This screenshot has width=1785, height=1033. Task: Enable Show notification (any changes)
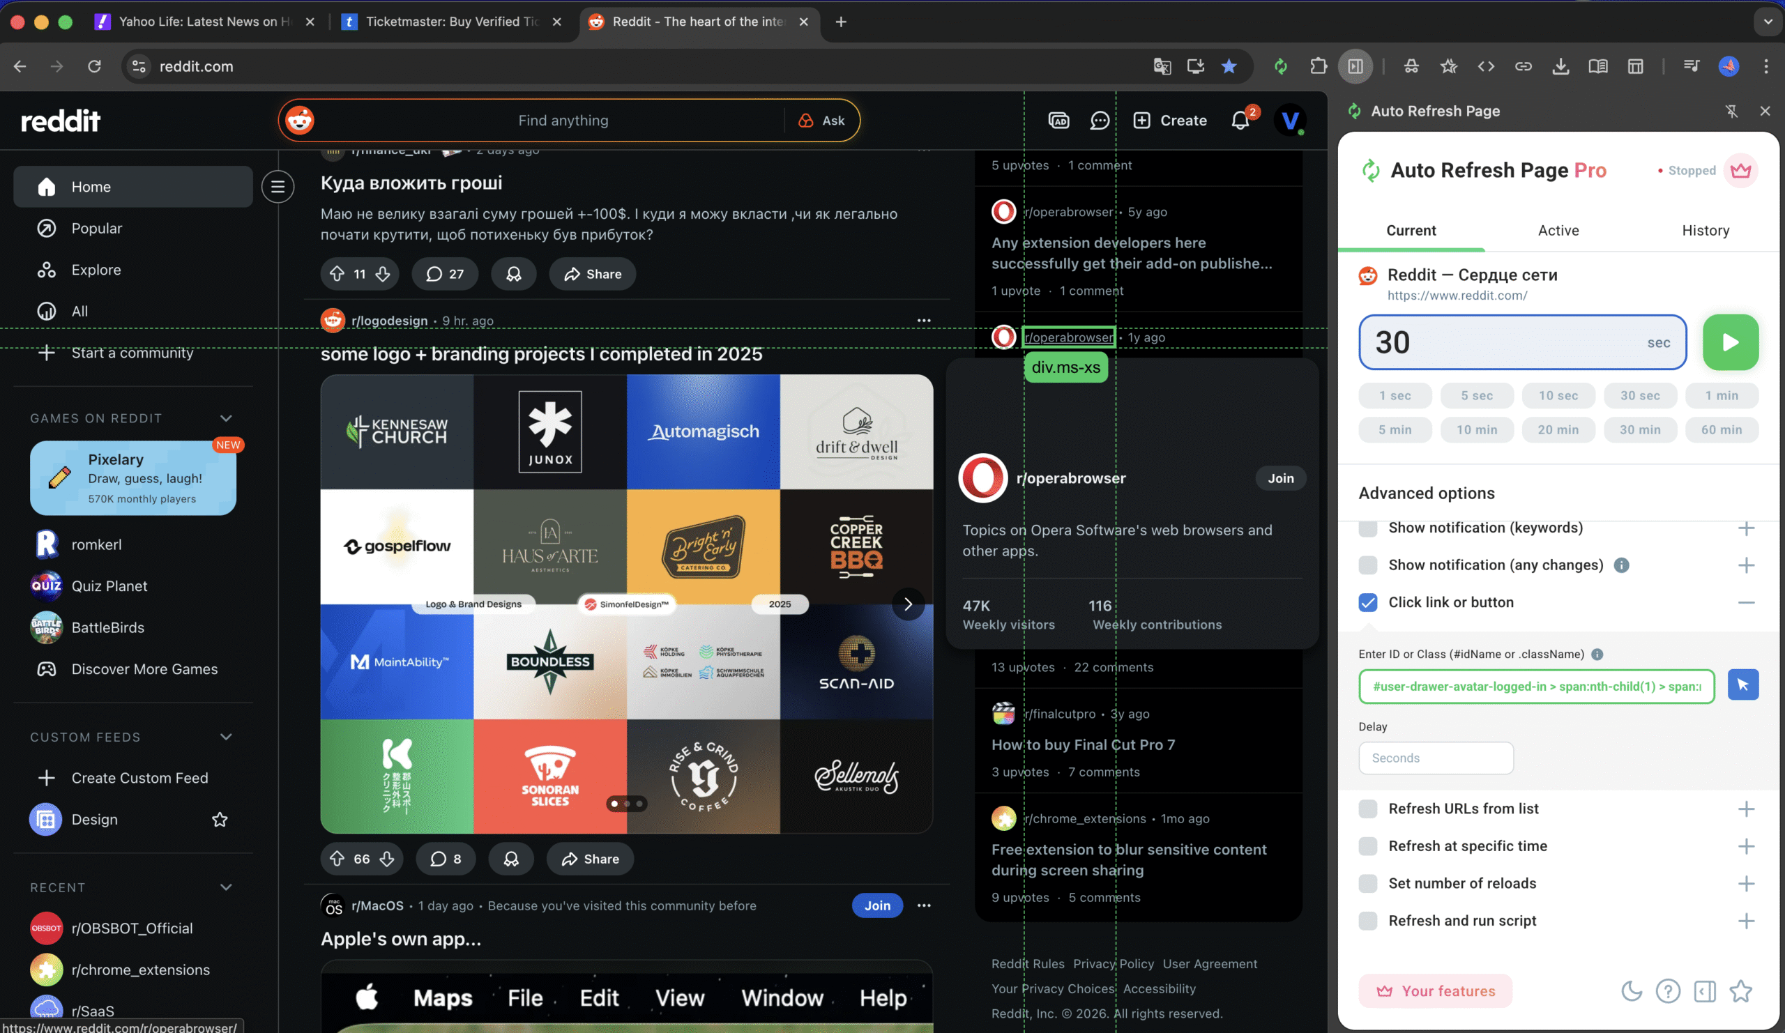point(1369,565)
